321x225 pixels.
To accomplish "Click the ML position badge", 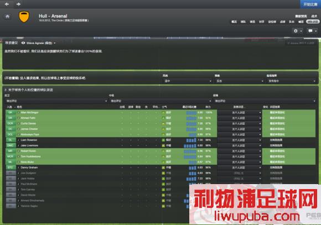I will point(11,162).
